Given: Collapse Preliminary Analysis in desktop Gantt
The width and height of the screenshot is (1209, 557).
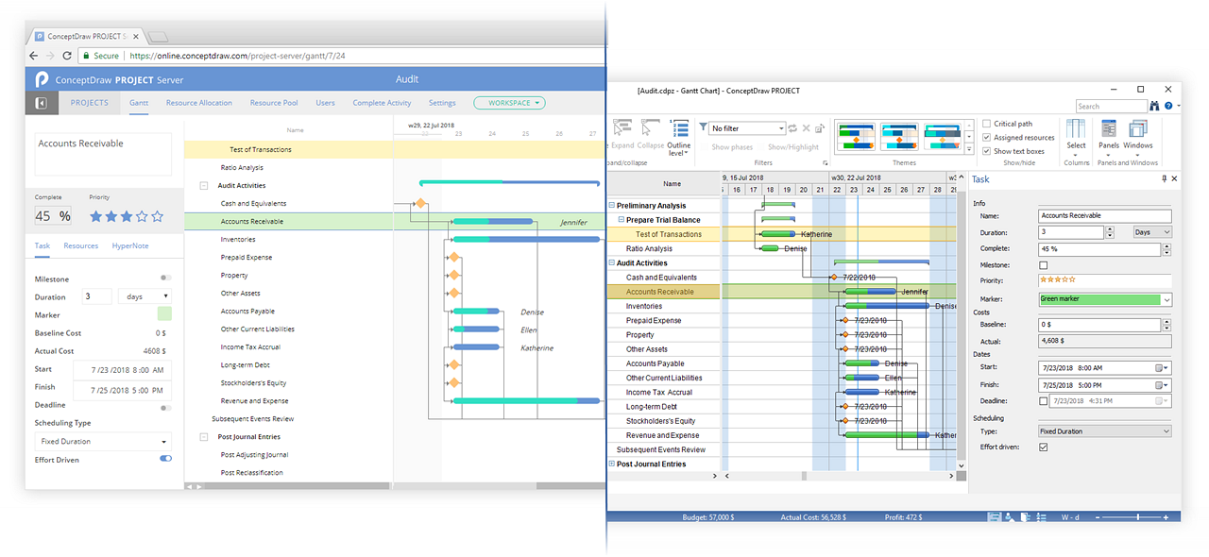Looking at the screenshot, I should 611,206.
